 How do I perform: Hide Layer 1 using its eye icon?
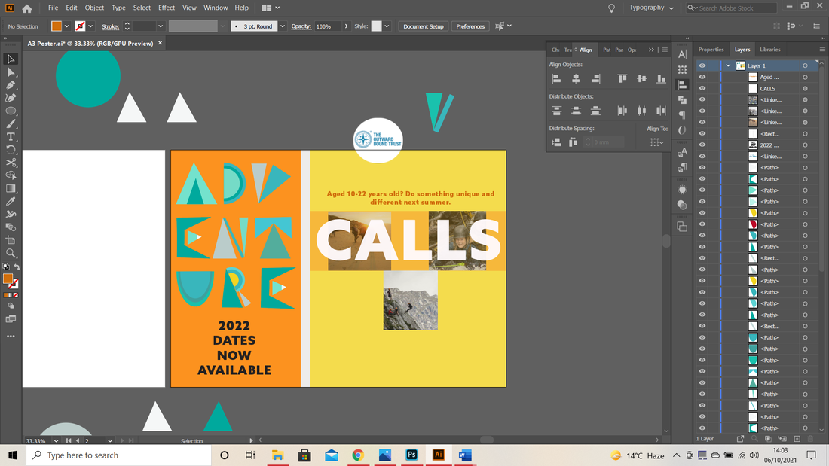pos(702,65)
